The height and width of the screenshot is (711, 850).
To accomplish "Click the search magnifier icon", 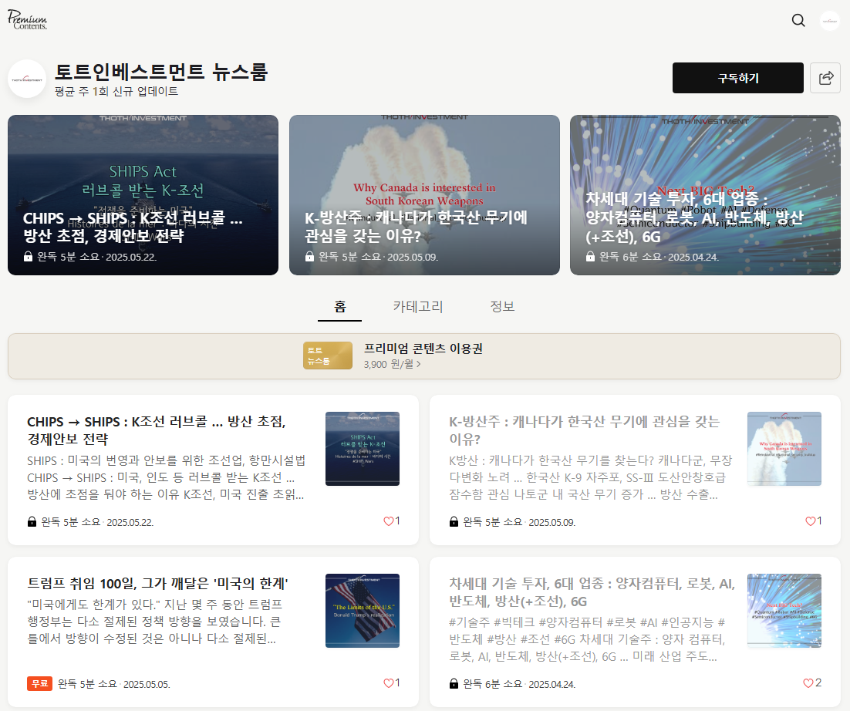I will click(798, 20).
